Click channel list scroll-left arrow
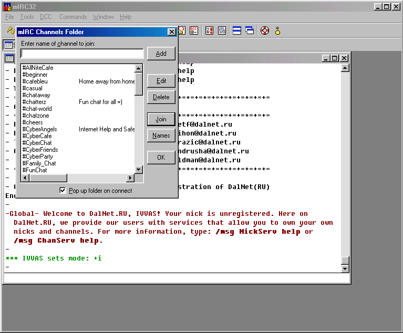The image size is (403, 333). pos(25,178)
